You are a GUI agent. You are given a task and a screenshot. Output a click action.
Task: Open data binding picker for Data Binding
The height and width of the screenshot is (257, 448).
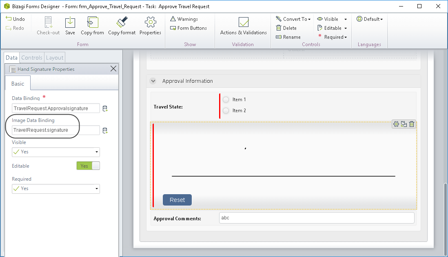pyautogui.click(x=105, y=109)
